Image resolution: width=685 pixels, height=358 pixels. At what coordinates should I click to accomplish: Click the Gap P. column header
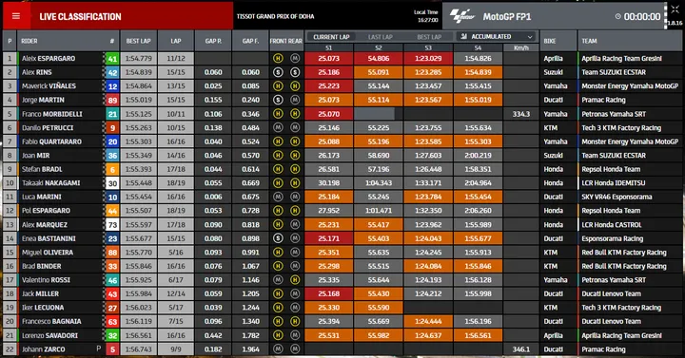tap(213, 41)
